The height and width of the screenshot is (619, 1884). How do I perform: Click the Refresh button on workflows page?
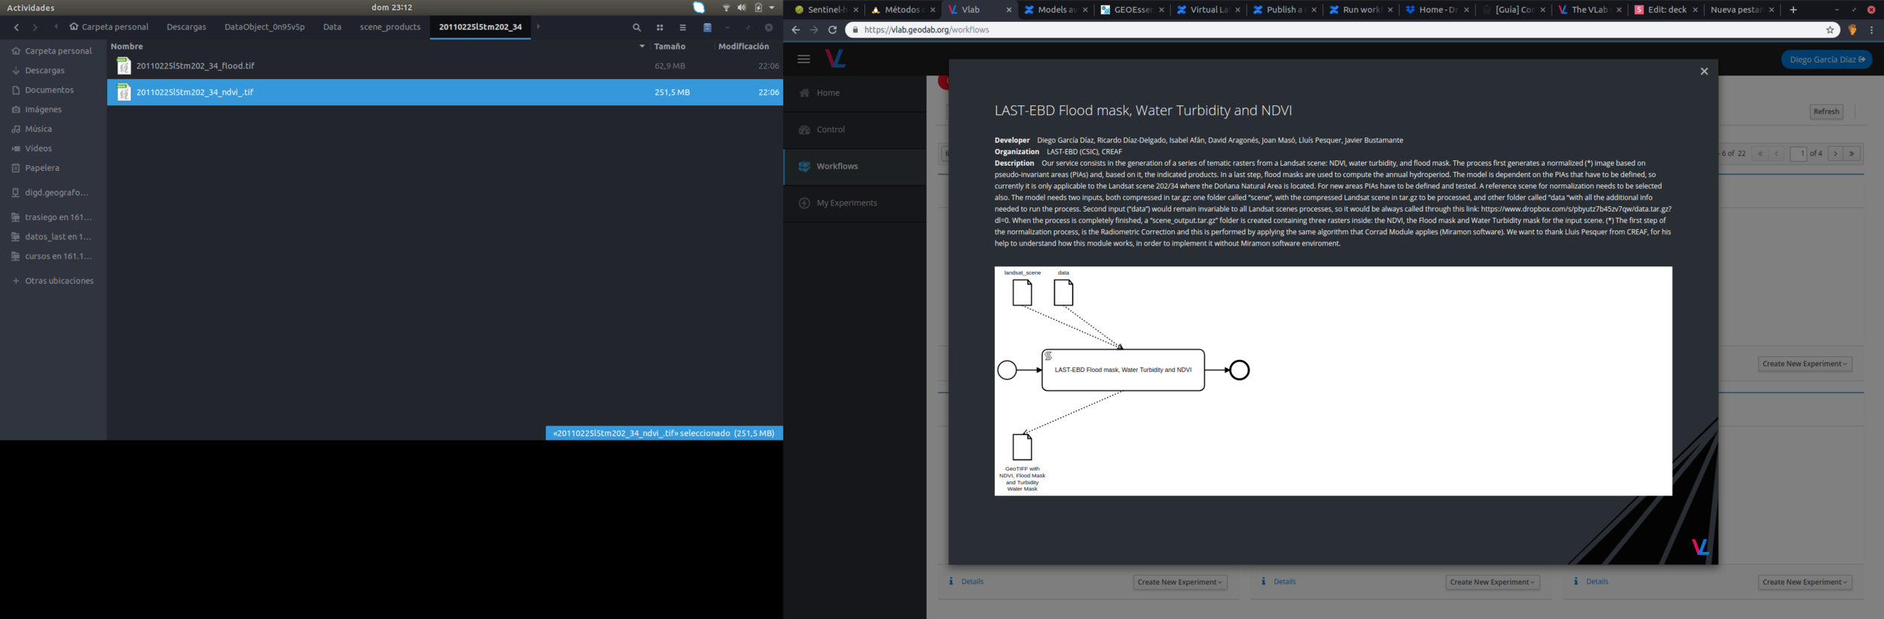[x=1826, y=111]
